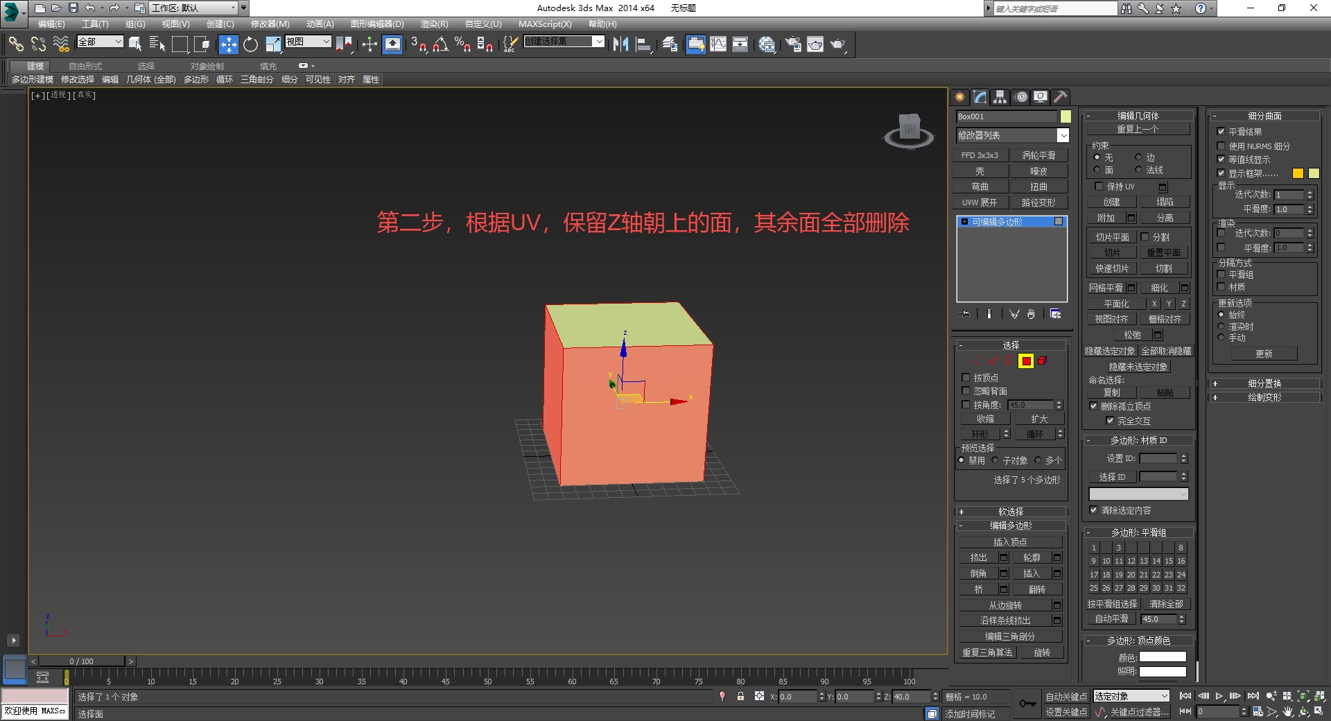1331x721 pixels.
Task: Open the 视图 reference coordinate dropdown
Action: coord(308,42)
